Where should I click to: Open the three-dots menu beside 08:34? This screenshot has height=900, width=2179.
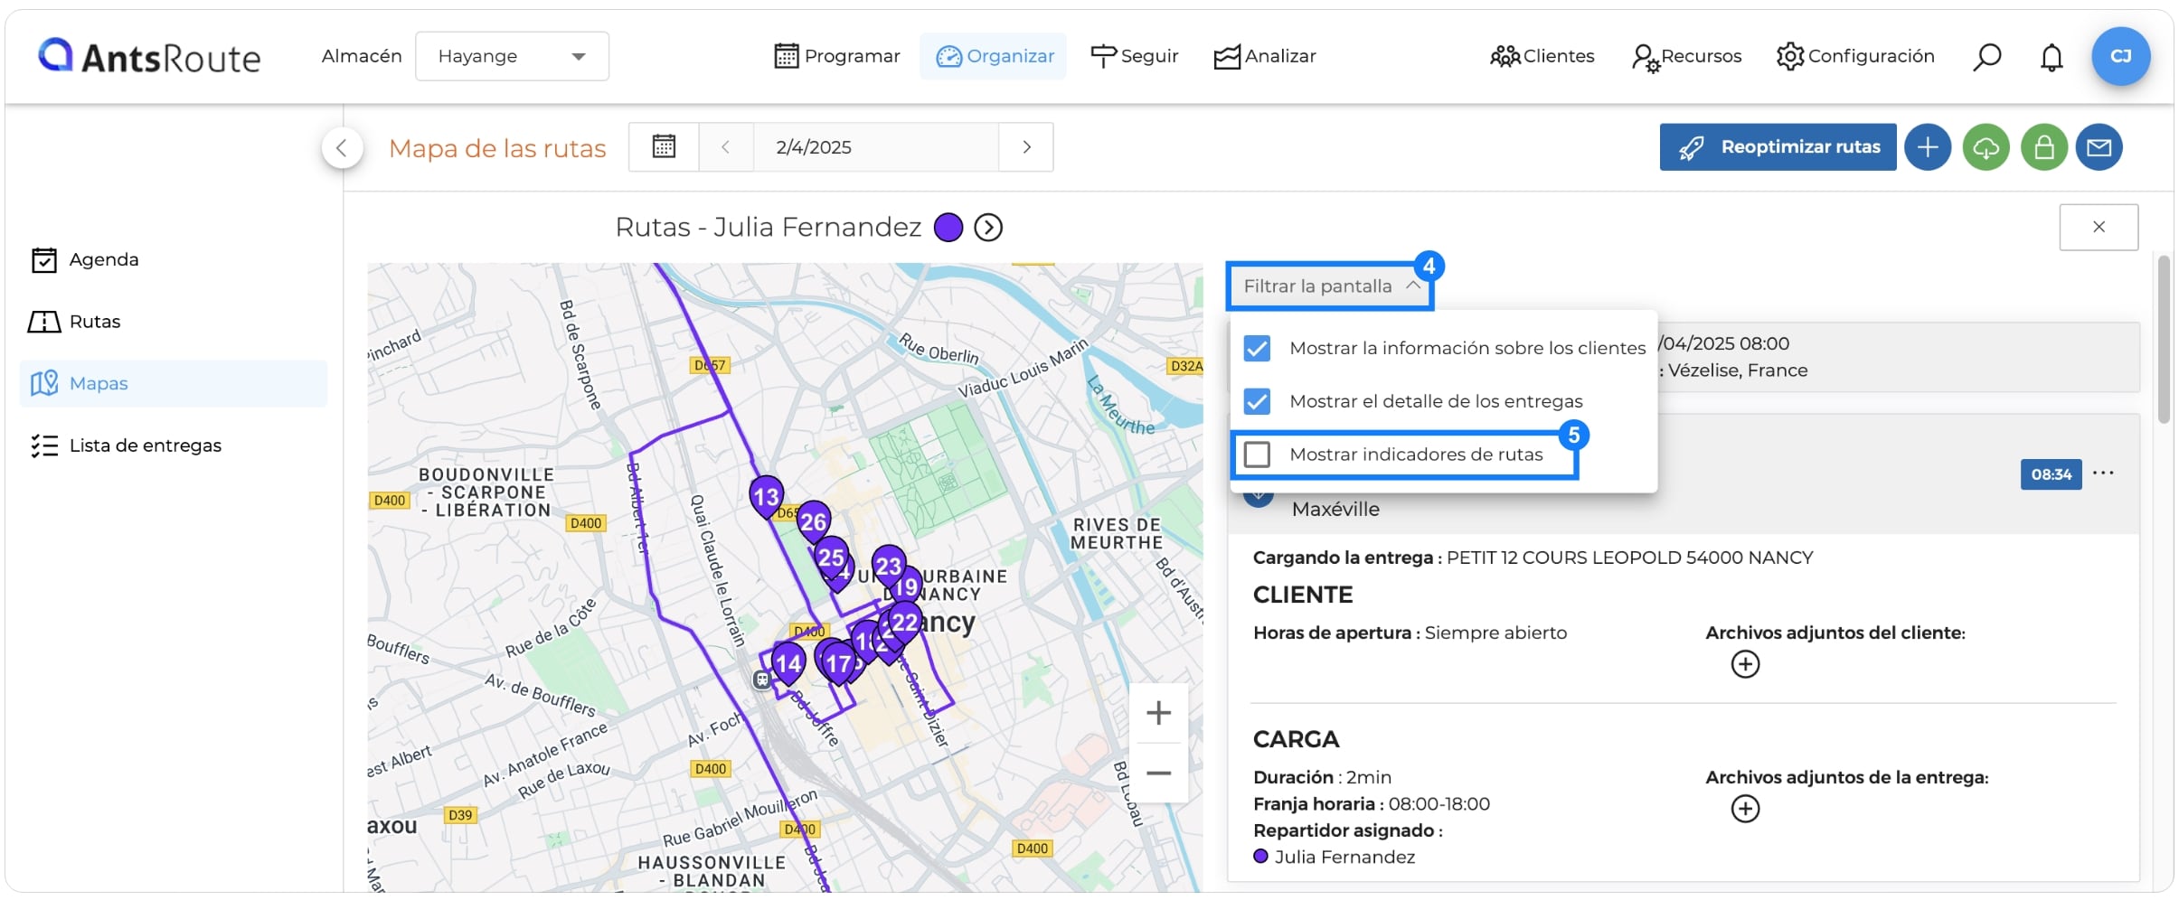[x=2103, y=473]
